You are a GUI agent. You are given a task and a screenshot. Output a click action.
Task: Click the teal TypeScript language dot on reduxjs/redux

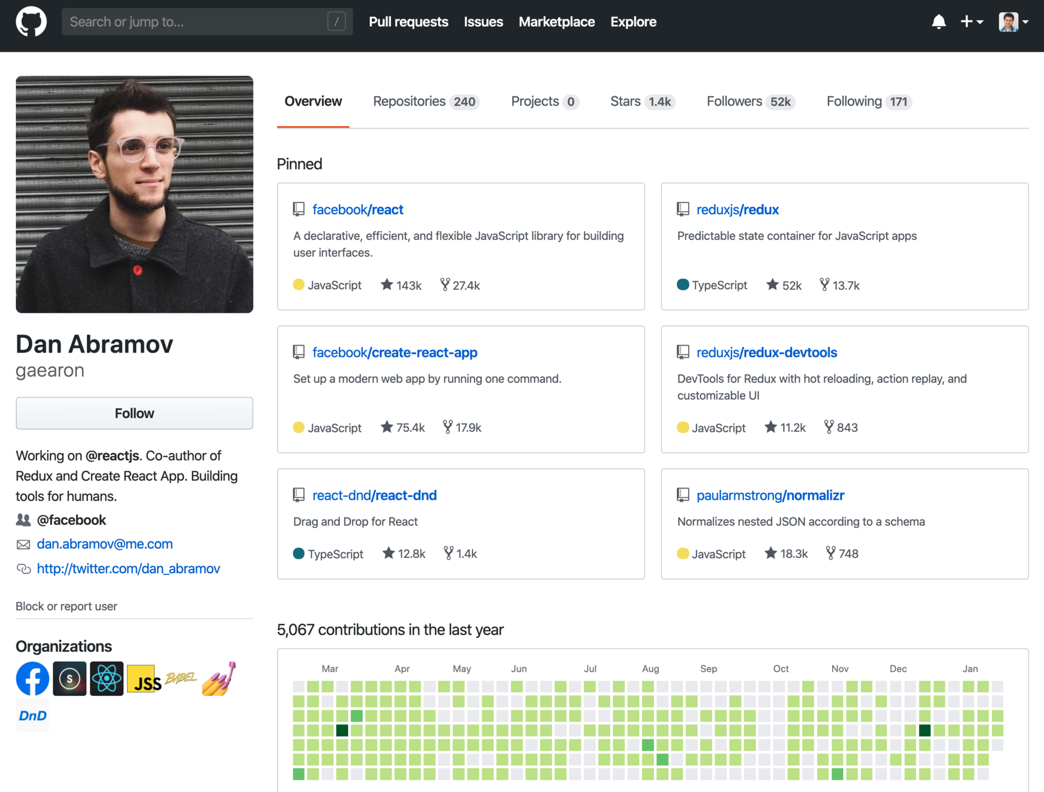click(683, 285)
